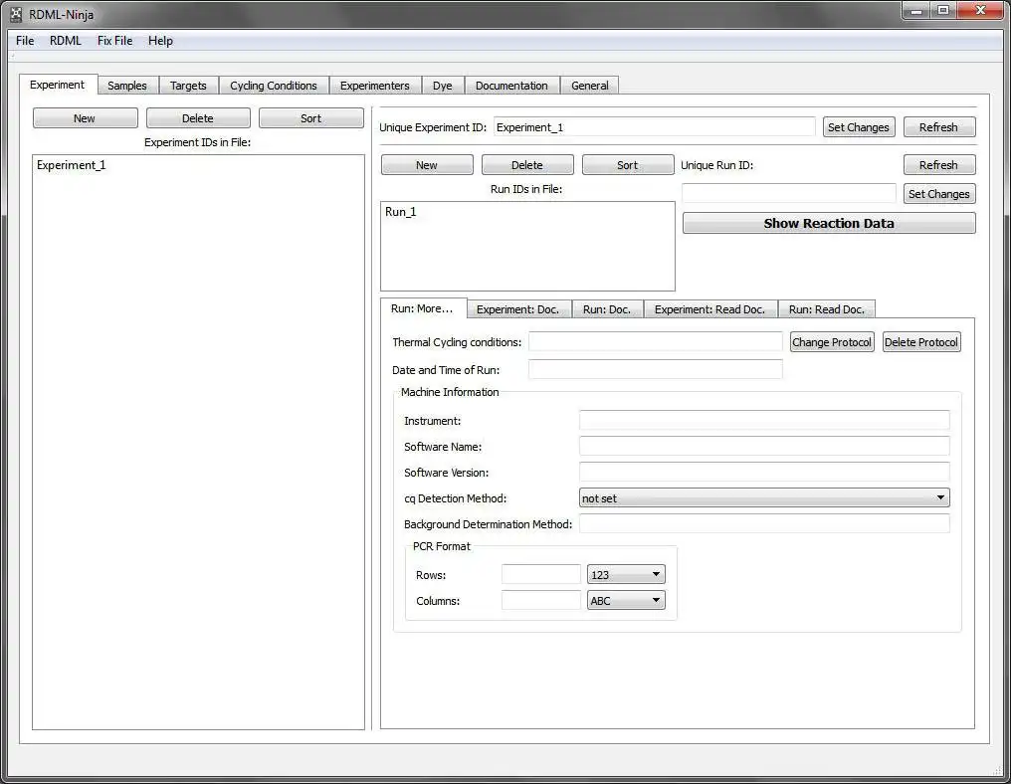Click the Instrument input field
This screenshot has width=1011, height=784.
click(x=764, y=421)
